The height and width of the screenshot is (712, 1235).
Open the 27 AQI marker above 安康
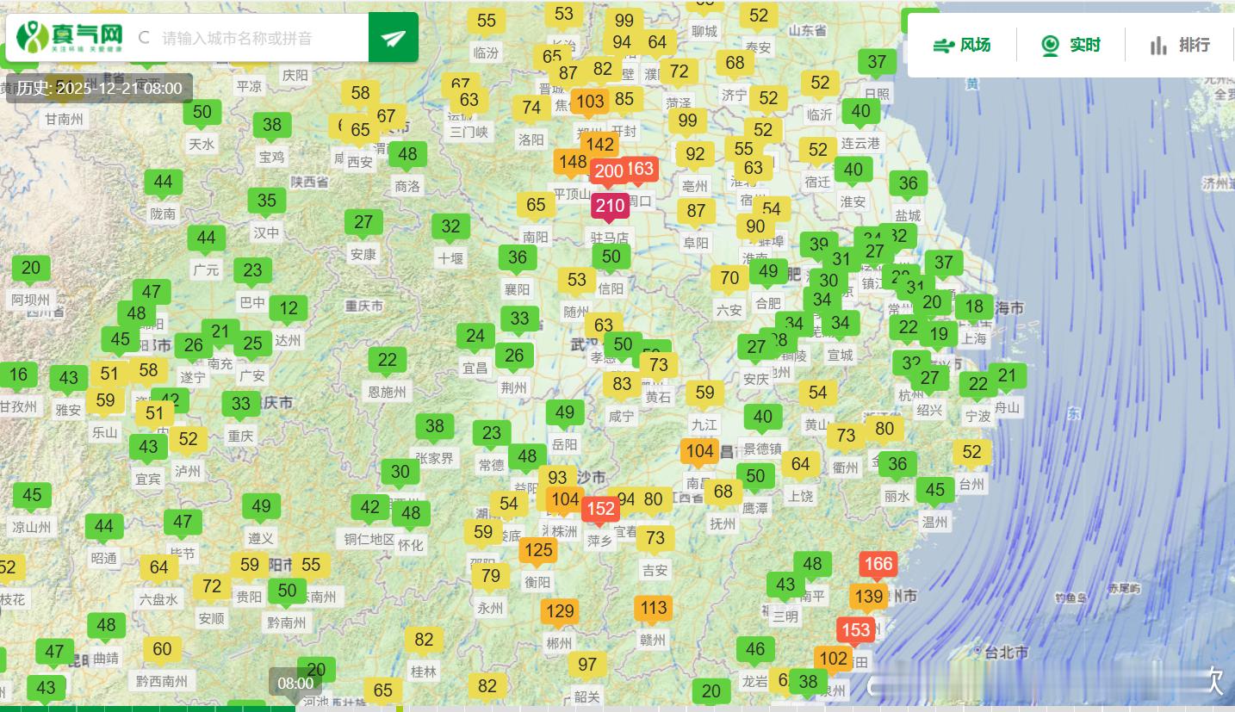point(363,222)
